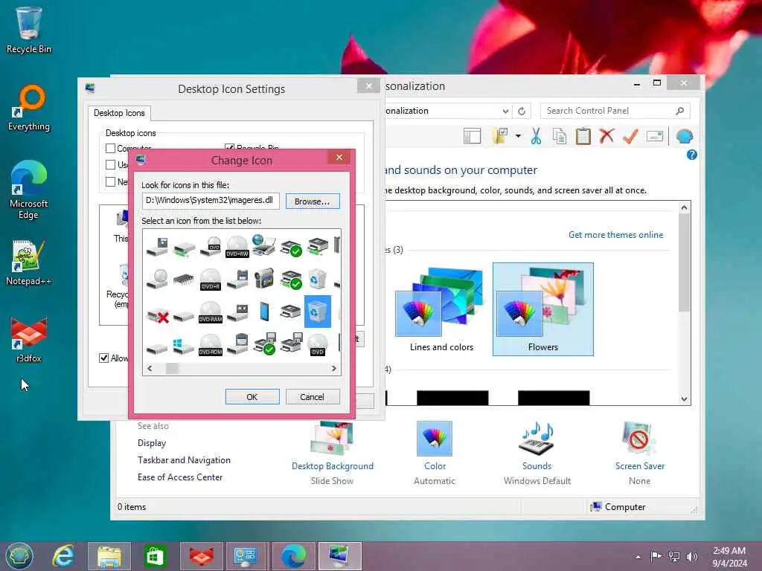Expand the address bar history dropdown

coord(505,112)
